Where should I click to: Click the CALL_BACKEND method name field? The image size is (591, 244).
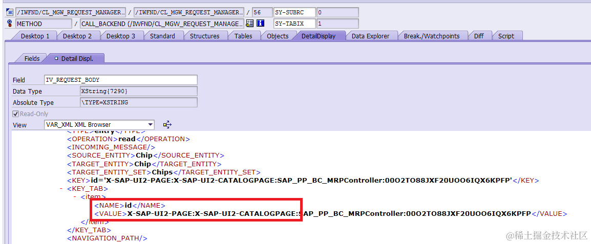pyautogui.click(x=162, y=24)
